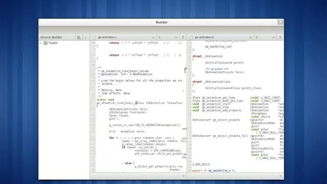Click the bottom arrow of right editor pane
Screen dimensions: 327x184
coord(281,176)
